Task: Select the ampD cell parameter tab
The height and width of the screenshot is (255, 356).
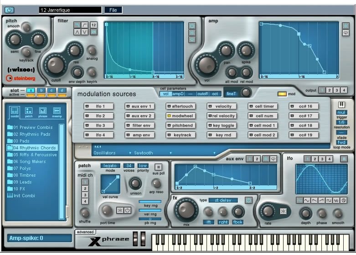Action: pos(178,94)
